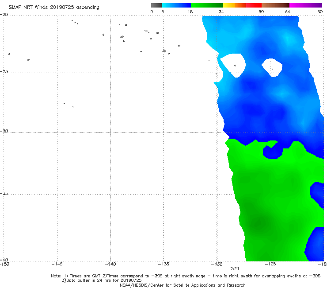Click the longitude label "-130"
Screen dimensions: 327x288
coord(217,264)
